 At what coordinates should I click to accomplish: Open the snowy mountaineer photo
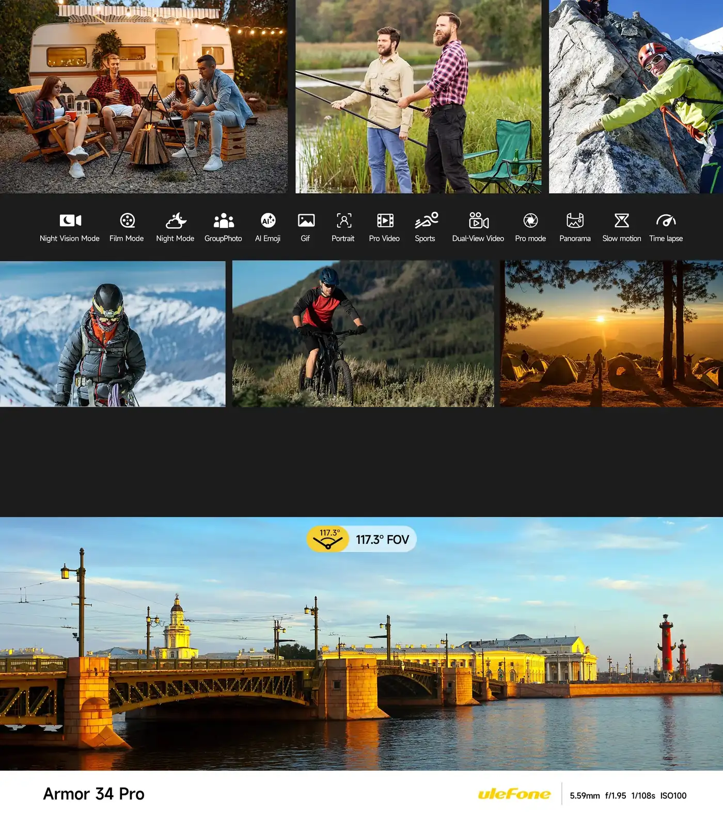113,334
